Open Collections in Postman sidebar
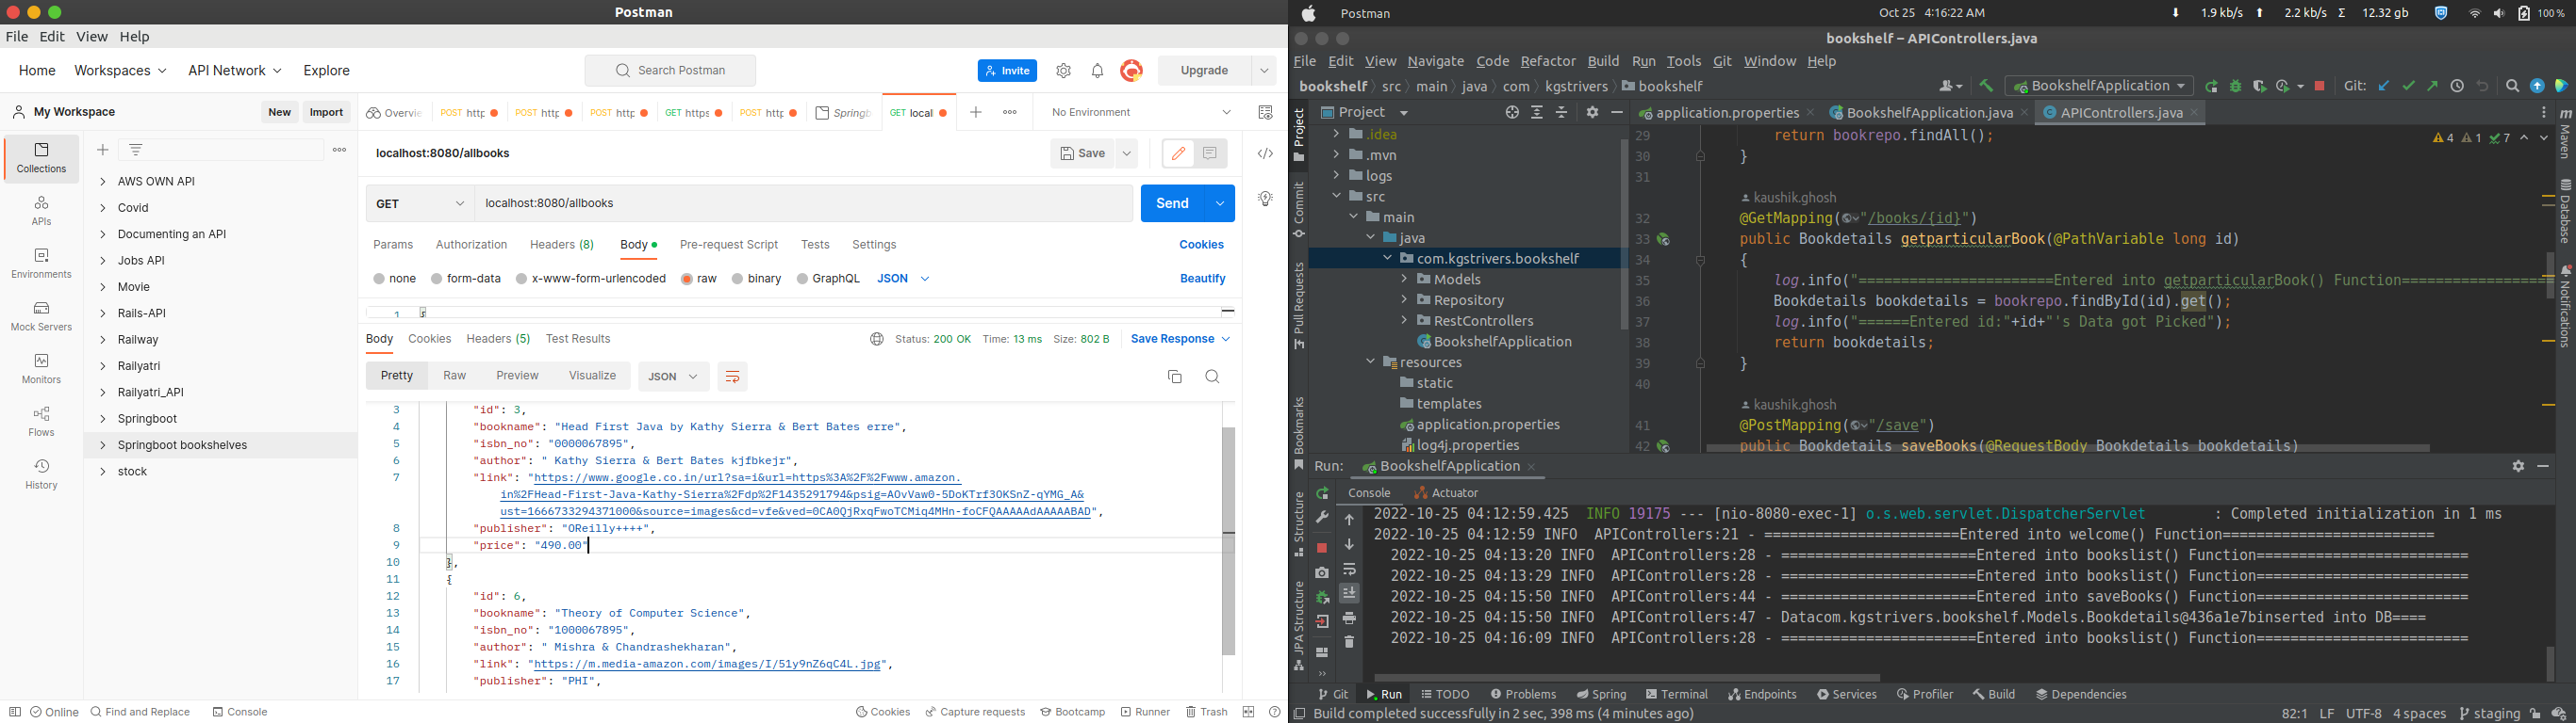This screenshot has height=723, width=2576. pyautogui.click(x=41, y=159)
